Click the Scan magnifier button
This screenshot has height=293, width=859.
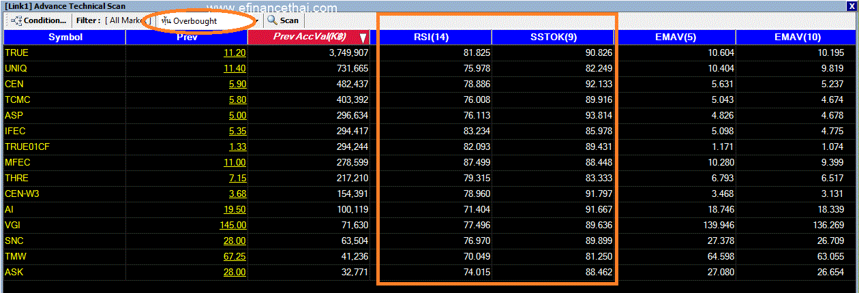(283, 20)
